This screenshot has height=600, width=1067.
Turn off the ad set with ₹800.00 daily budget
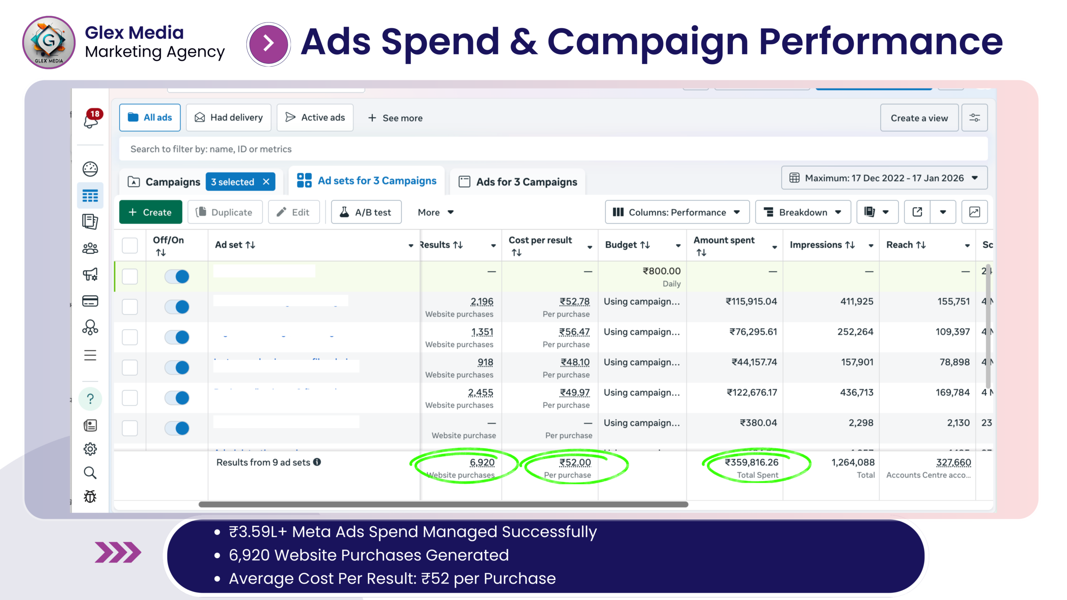point(177,276)
